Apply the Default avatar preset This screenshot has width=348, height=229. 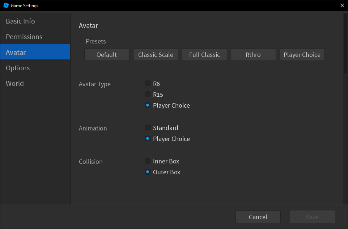click(107, 55)
